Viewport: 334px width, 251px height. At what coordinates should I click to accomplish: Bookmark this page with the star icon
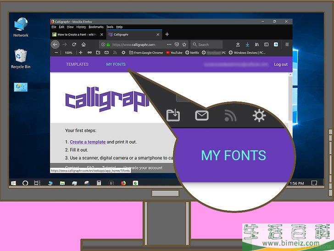184,45
